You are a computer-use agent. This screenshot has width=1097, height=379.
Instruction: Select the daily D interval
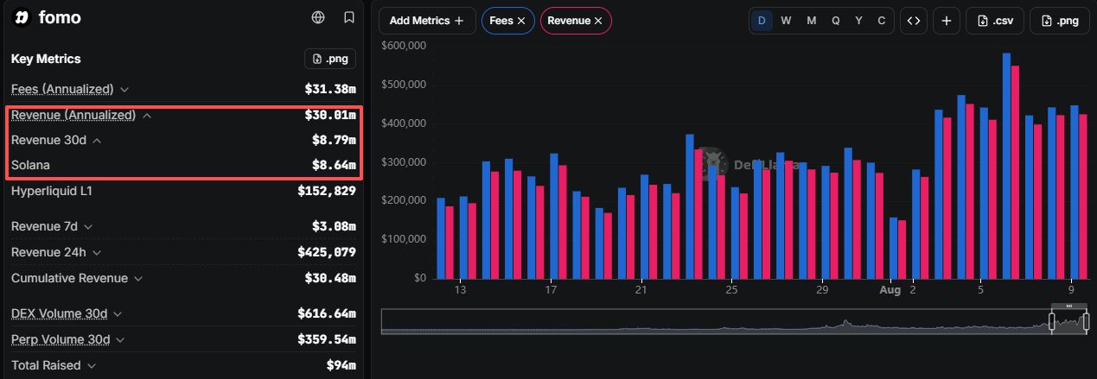[762, 21]
